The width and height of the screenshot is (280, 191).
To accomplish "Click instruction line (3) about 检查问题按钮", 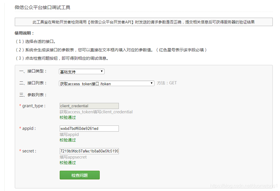I will click(62, 58).
